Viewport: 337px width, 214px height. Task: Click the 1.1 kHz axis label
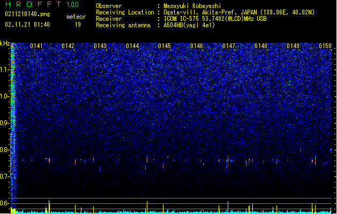(x=5, y=70)
